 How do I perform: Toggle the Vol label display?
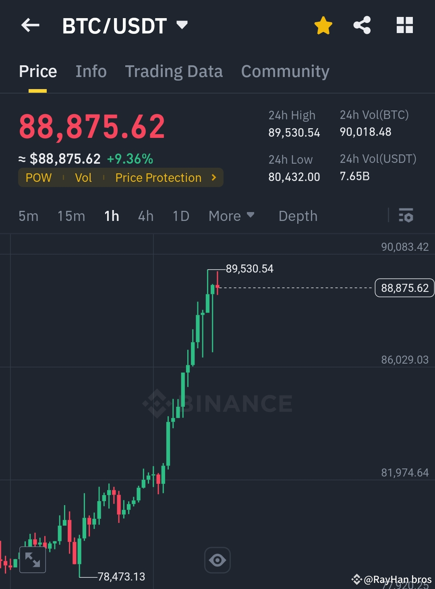tap(83, 177)
